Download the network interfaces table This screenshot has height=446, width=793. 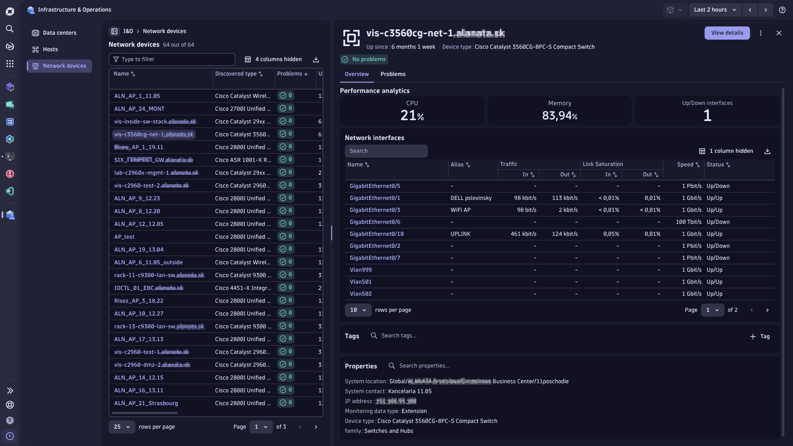767,151
